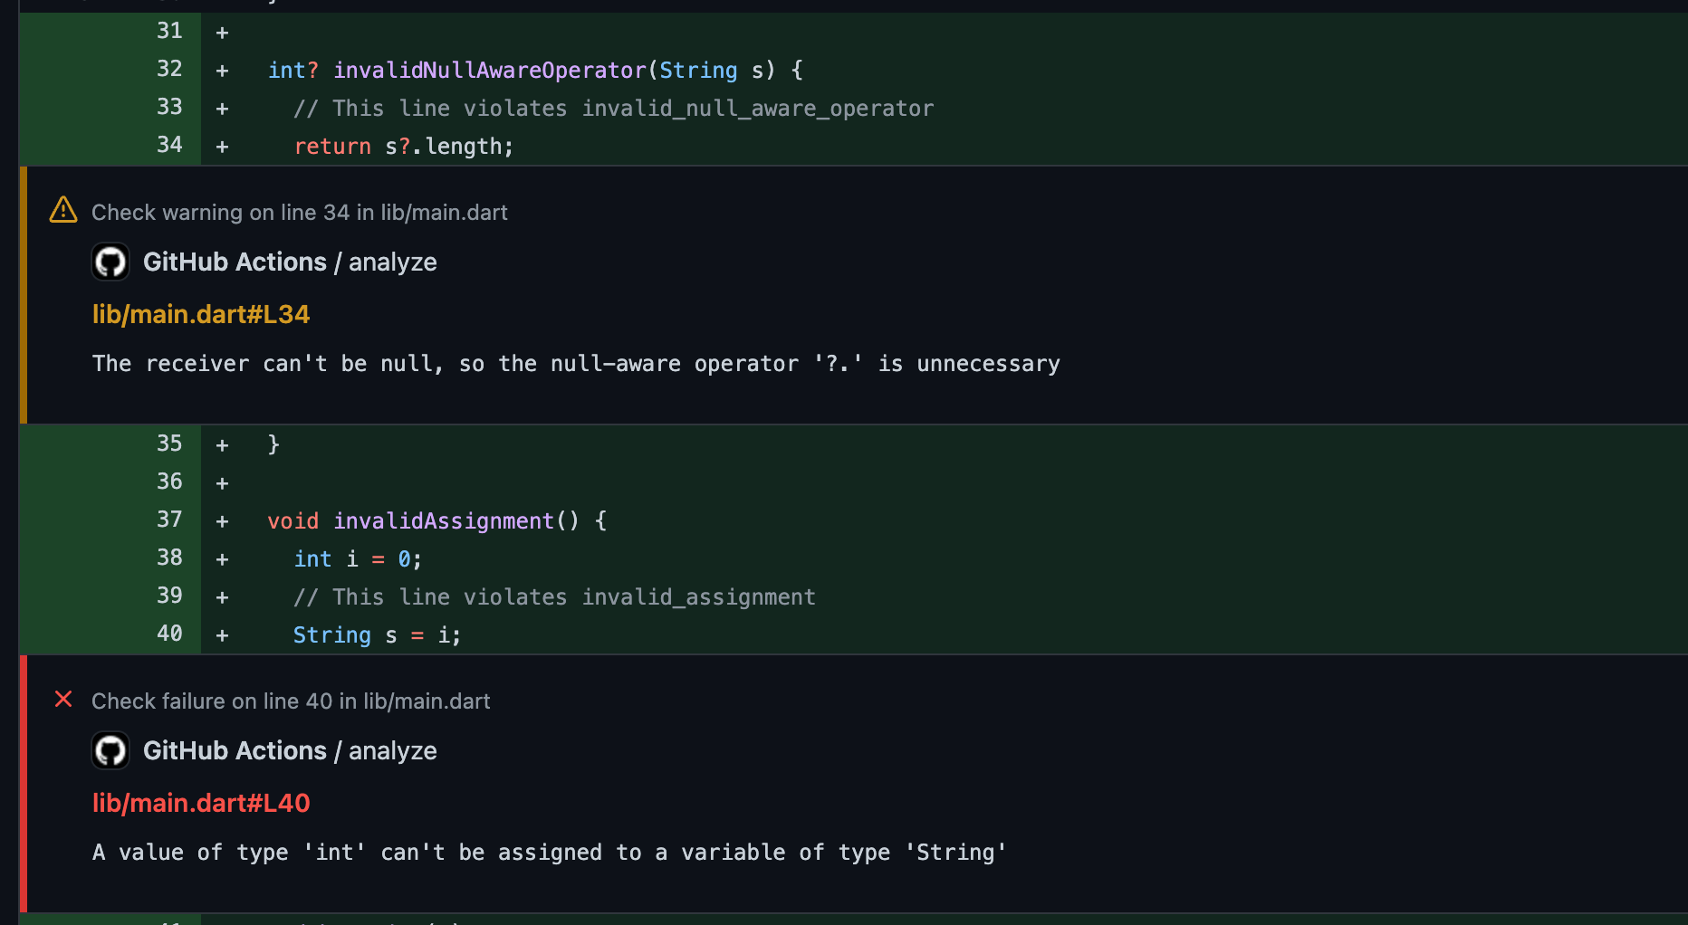Click the plus marker on added line 34
Screen dimensions: 1688x925
click(x=222, y=145)
